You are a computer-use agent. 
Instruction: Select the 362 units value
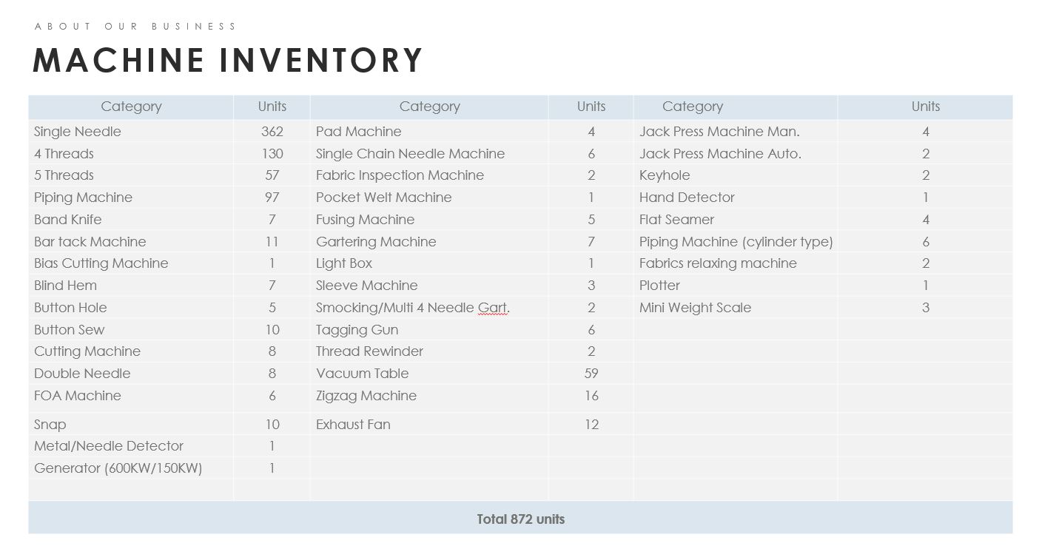pos(272,132)
